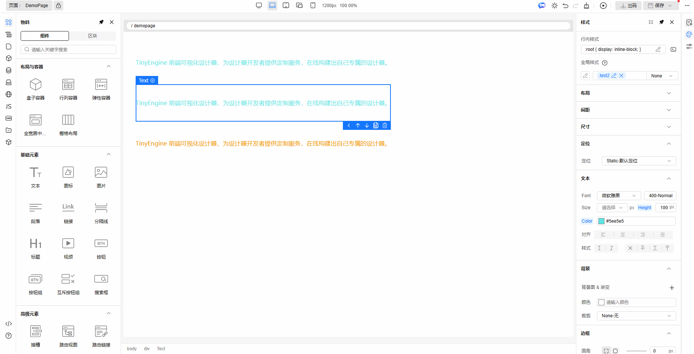Screen dimensions: 694x354
Task: Toggle underline text decoration
Action: (655, 248)
